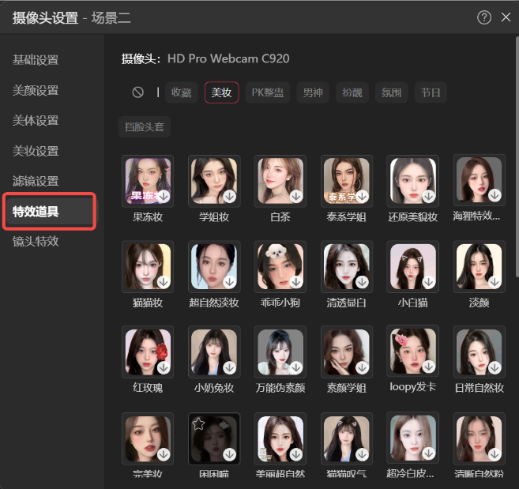519x489 pixels.
Task: Click download arrow on 果冻妆 effect
Action: [163, 195]
